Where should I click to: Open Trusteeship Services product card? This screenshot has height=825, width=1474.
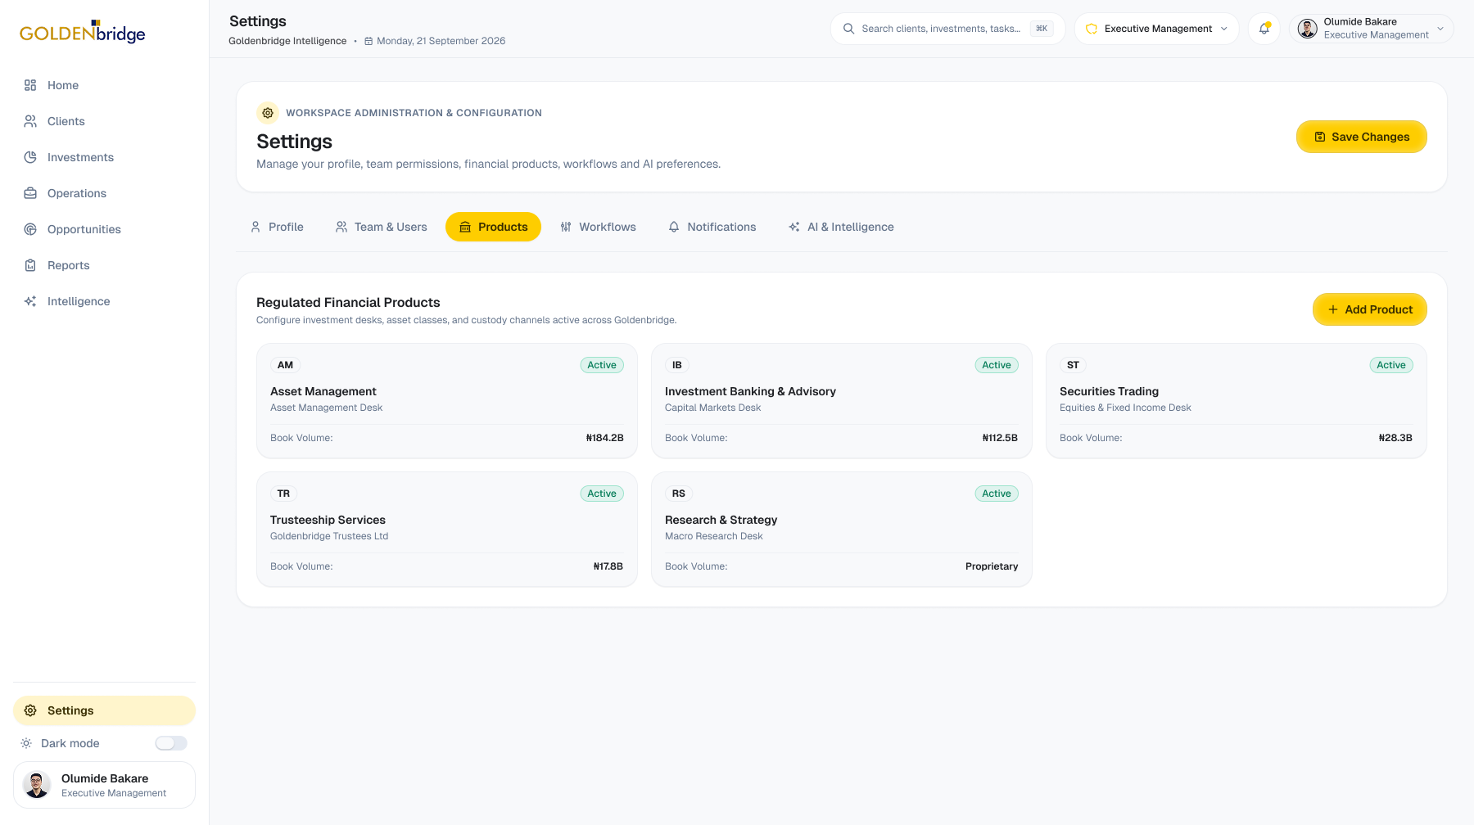(x=446, y=529)
